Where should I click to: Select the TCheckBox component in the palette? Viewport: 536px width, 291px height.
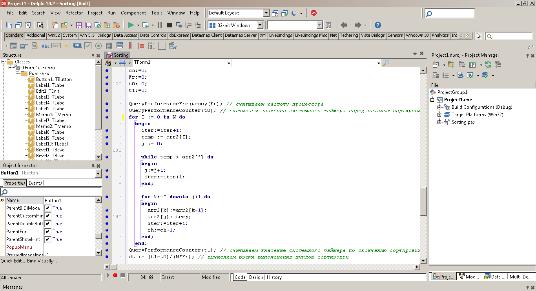(x=88, y=46)
